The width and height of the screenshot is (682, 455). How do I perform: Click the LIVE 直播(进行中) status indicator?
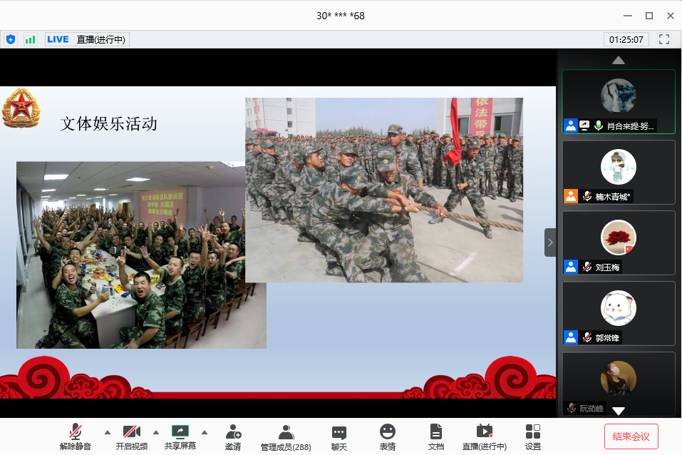tap(87, 39)
